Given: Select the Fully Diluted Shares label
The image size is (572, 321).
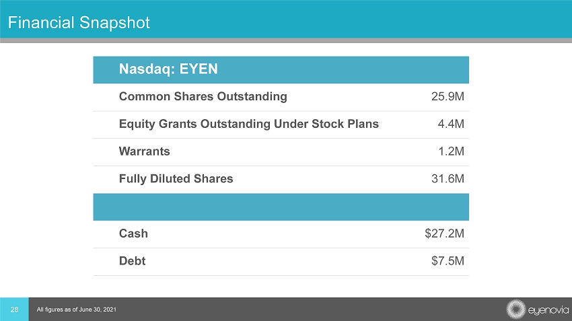Looking at the screenshot, I should point(176,179).
